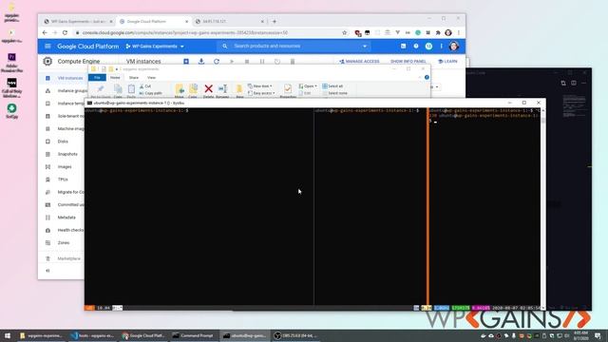
Task: Click the Create instance icon beside VM instances
Action: [x=186, y=61]
